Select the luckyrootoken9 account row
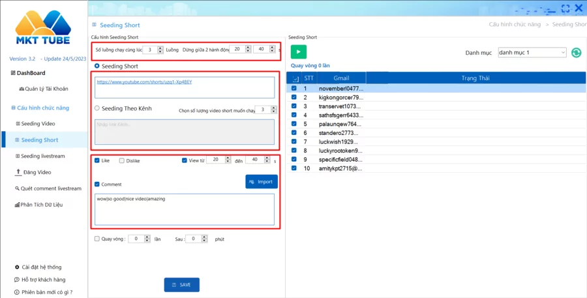This screenshot has height=298, width=587. click(x=436, y=151)
